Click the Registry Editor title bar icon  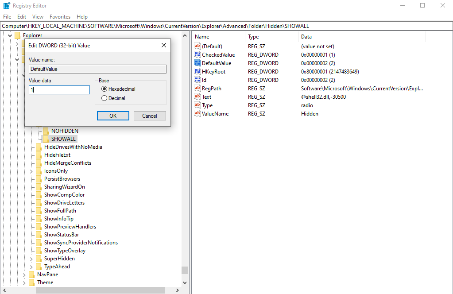click(x=6, y=5)
